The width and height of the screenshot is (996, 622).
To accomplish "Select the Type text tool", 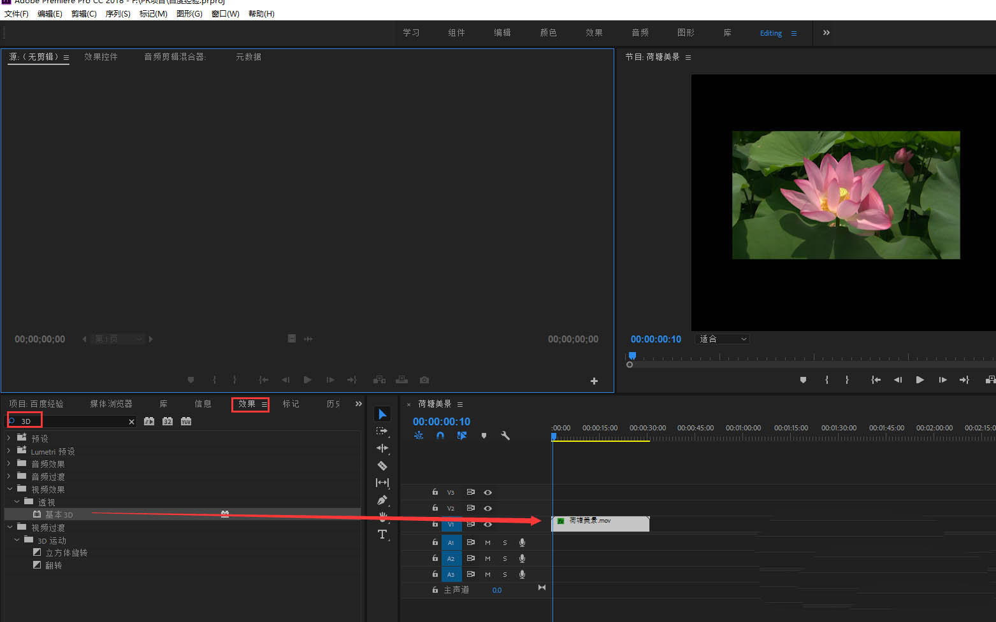I will point(382,534).
